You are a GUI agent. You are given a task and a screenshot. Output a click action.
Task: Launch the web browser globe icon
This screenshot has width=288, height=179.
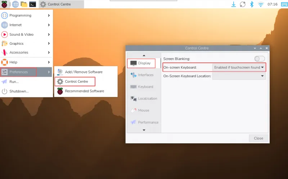pos(15,4)
